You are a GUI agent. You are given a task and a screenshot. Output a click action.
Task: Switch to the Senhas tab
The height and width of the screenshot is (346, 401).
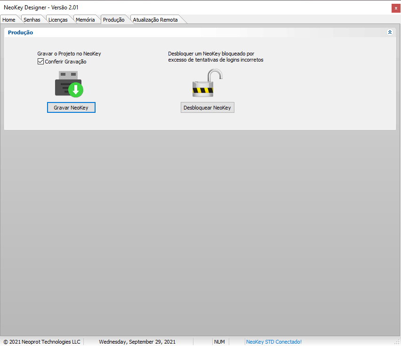32,20
